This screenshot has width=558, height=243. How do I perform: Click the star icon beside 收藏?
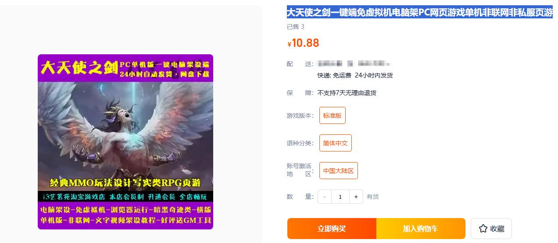[483, 229]
